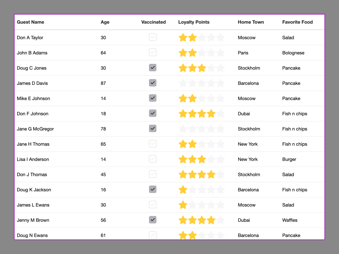Click the Home Town column header
The height and width of the screenshot is (254, 339).
(251, 22)
